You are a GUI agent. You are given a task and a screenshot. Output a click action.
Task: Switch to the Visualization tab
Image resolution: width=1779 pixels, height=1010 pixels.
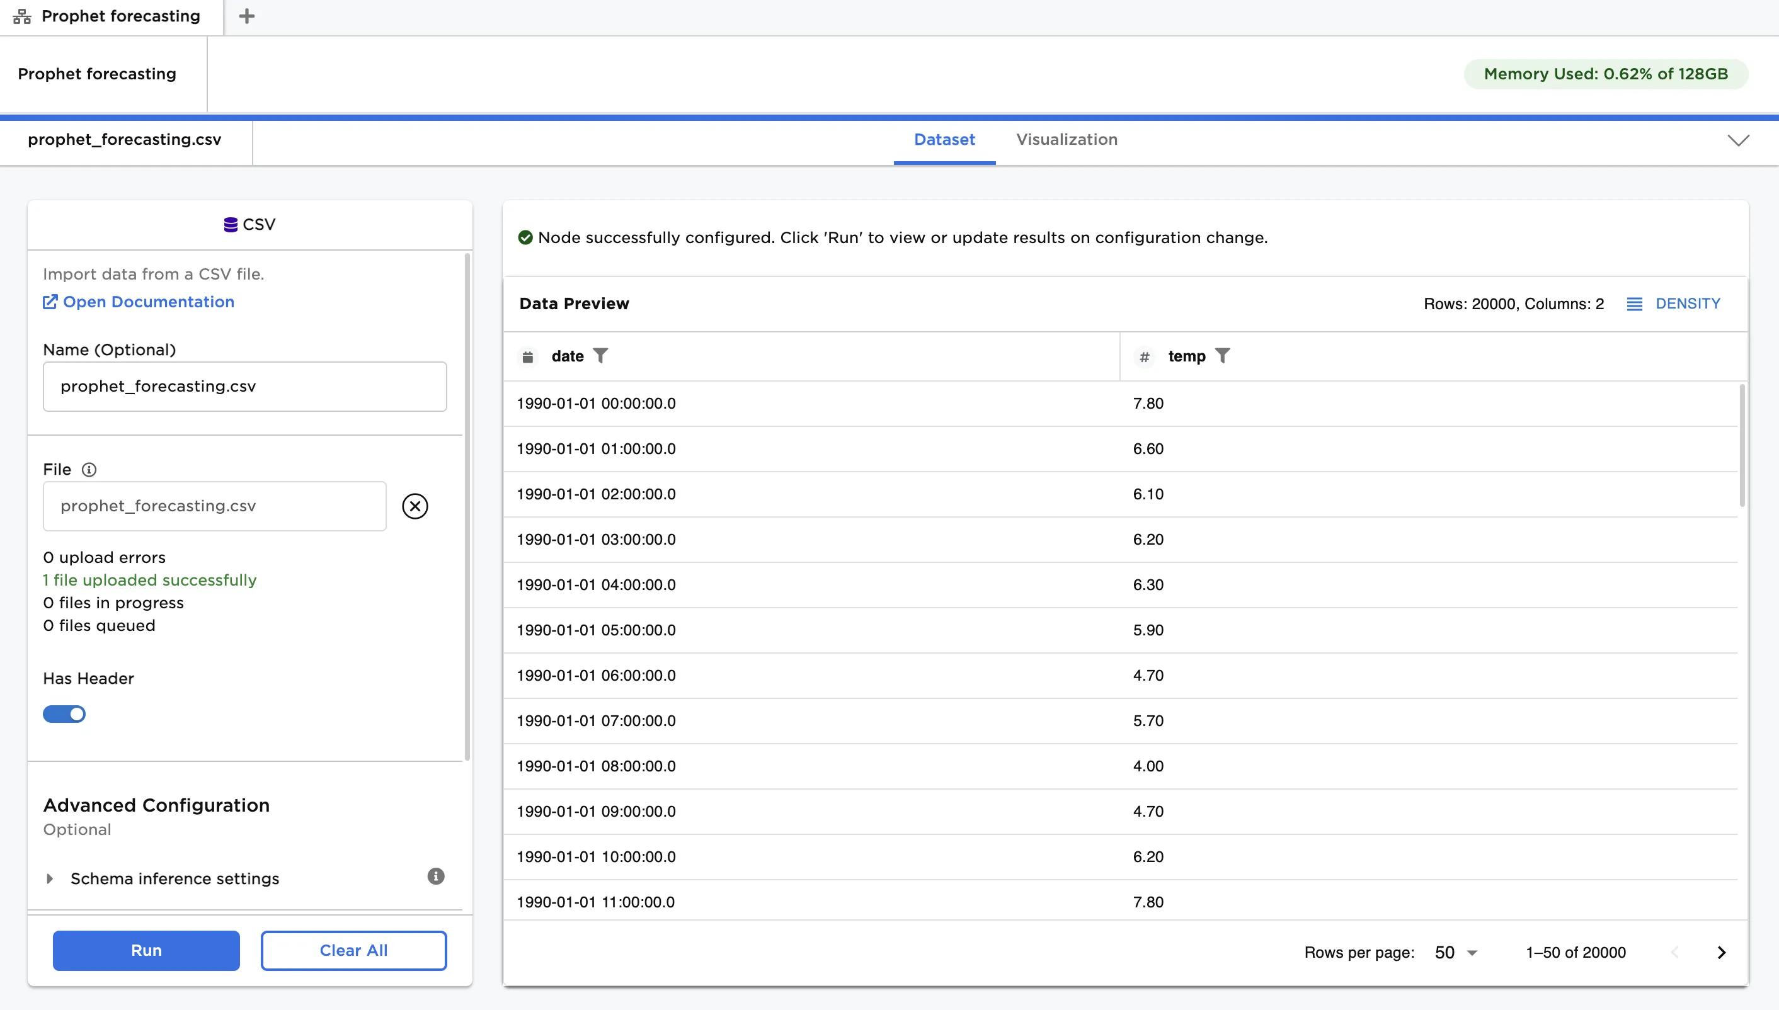pyautogui.click(x=1067, y=139)
